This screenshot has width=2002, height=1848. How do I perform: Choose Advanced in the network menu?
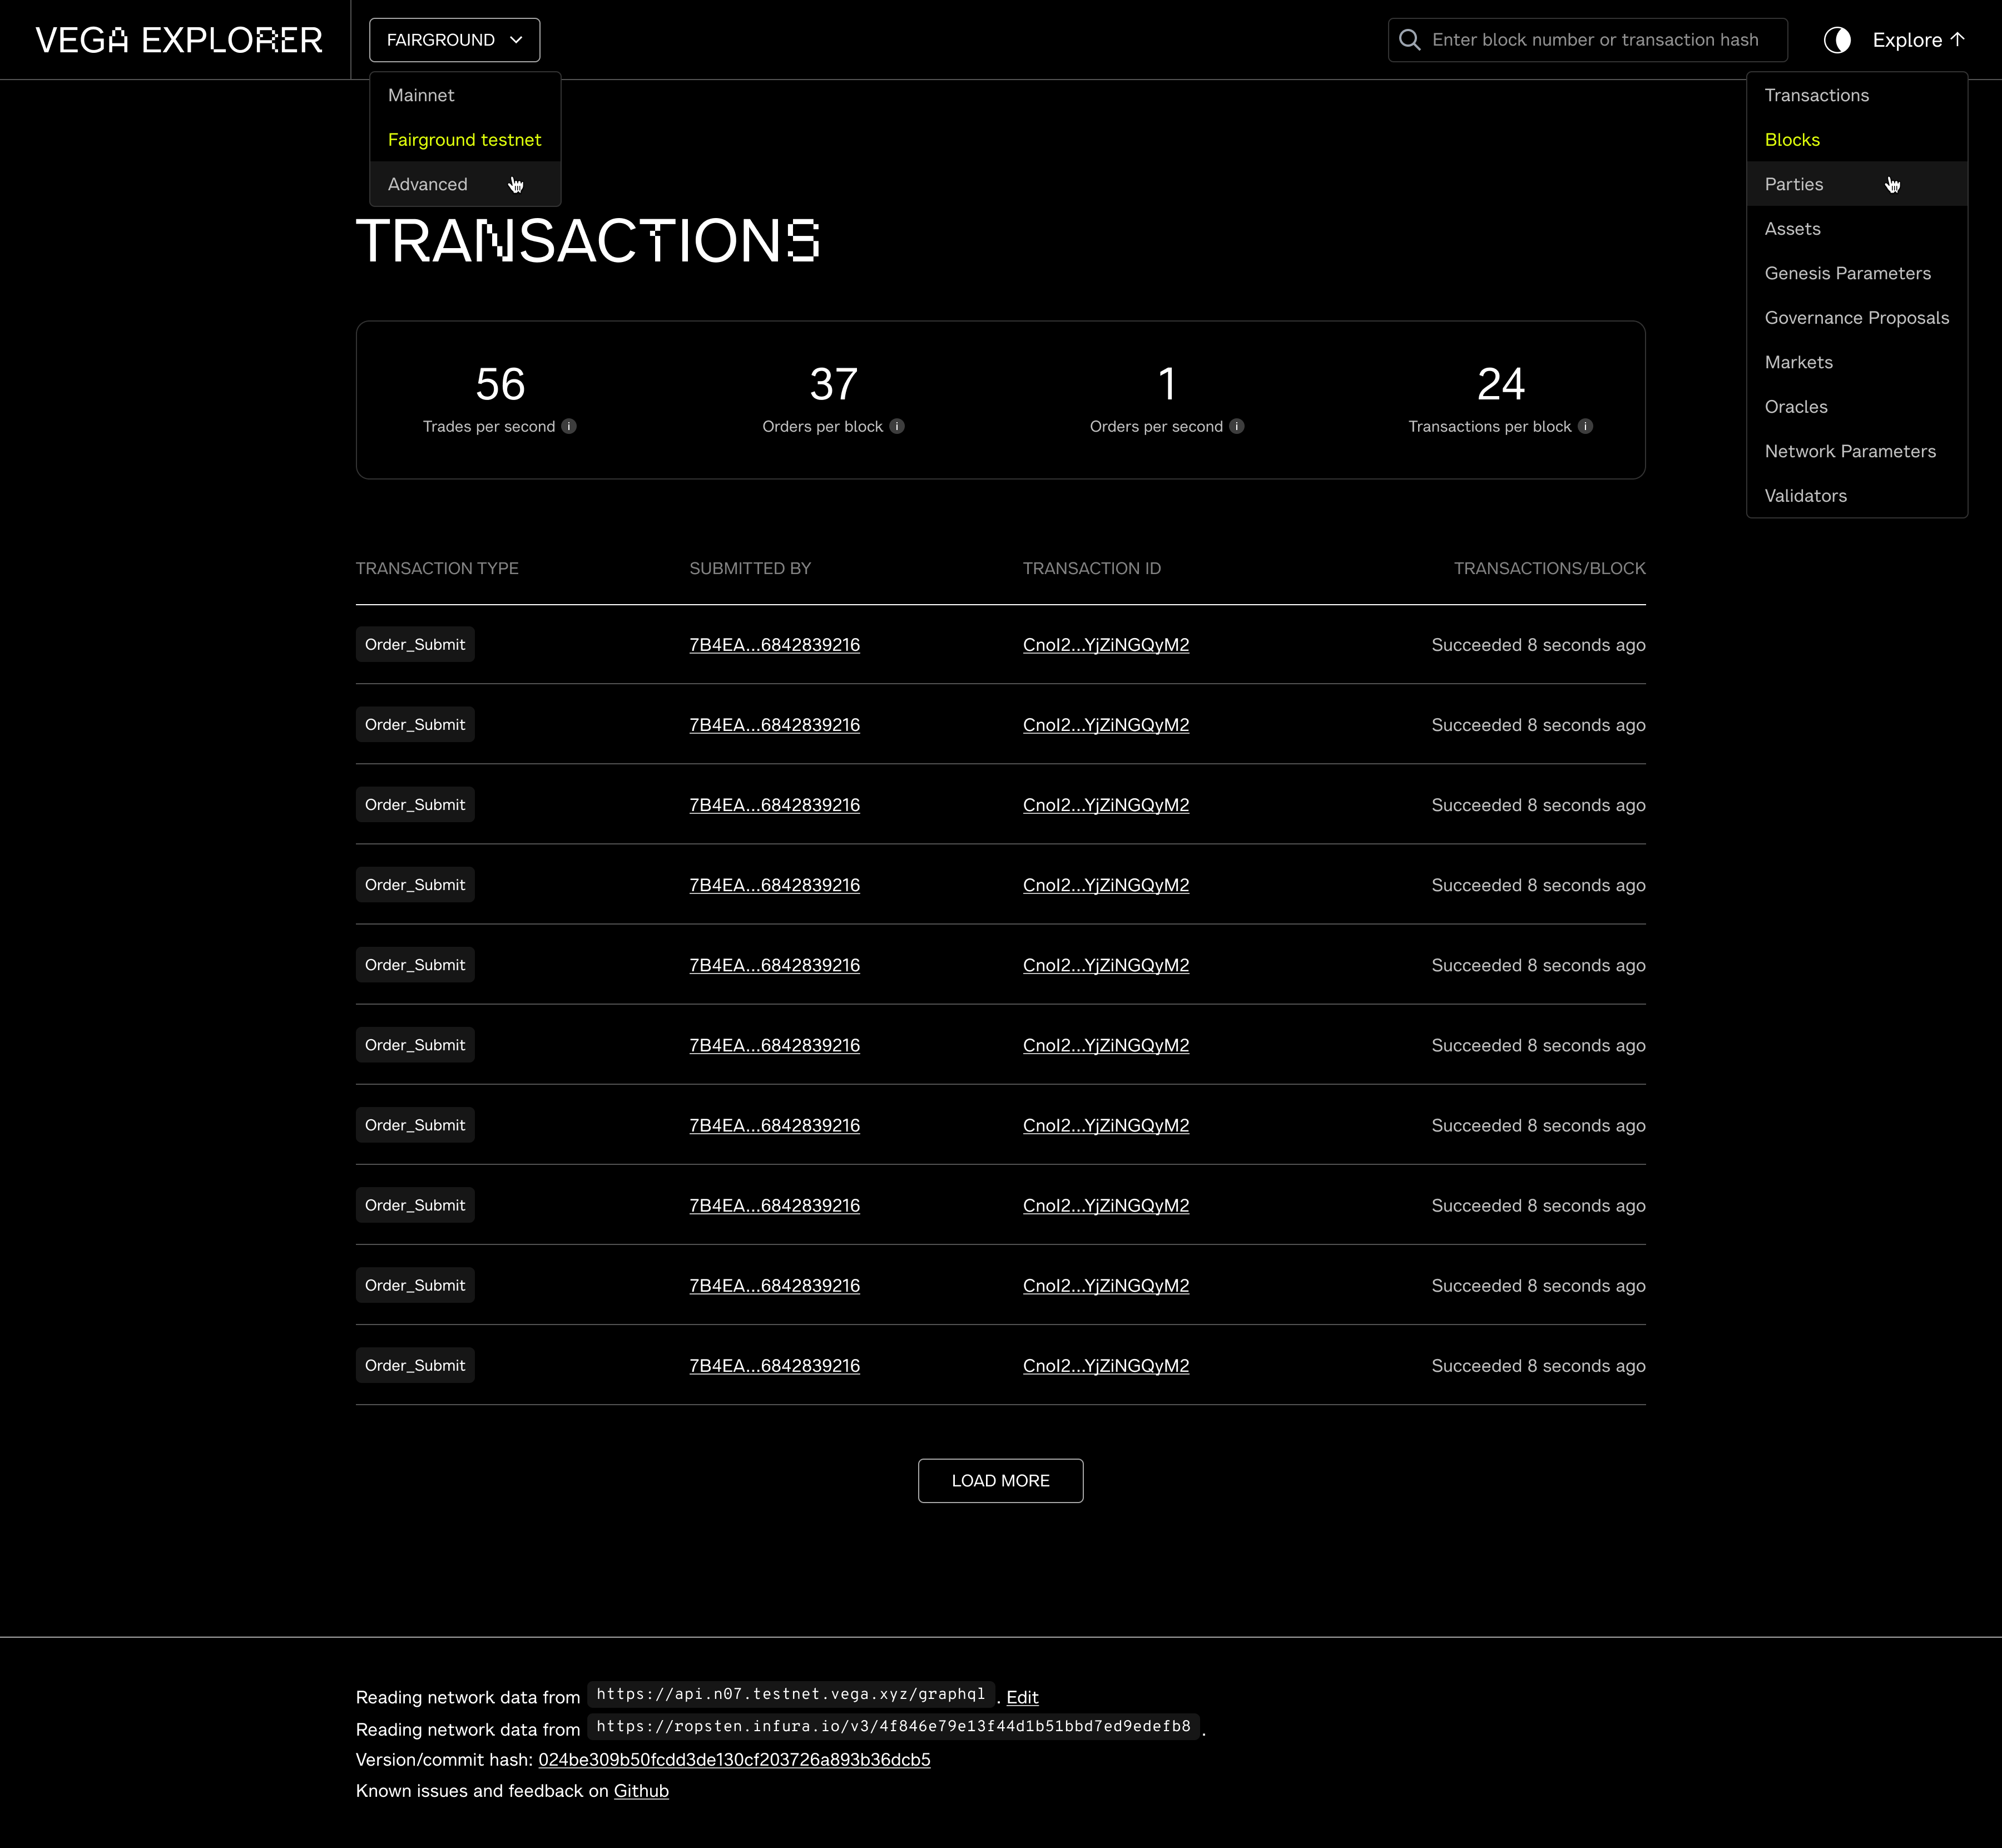point(428,184)
